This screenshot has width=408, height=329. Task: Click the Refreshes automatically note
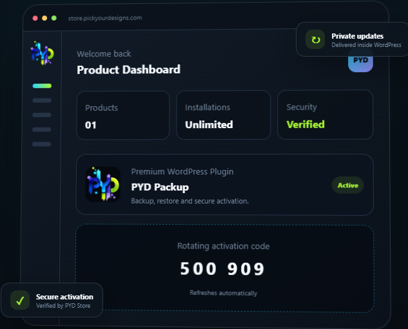pos(223,293)
